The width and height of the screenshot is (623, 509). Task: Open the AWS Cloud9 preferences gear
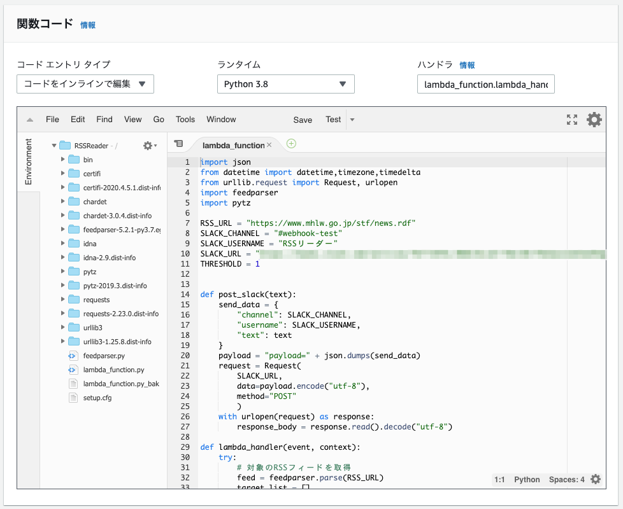(594, 119)
